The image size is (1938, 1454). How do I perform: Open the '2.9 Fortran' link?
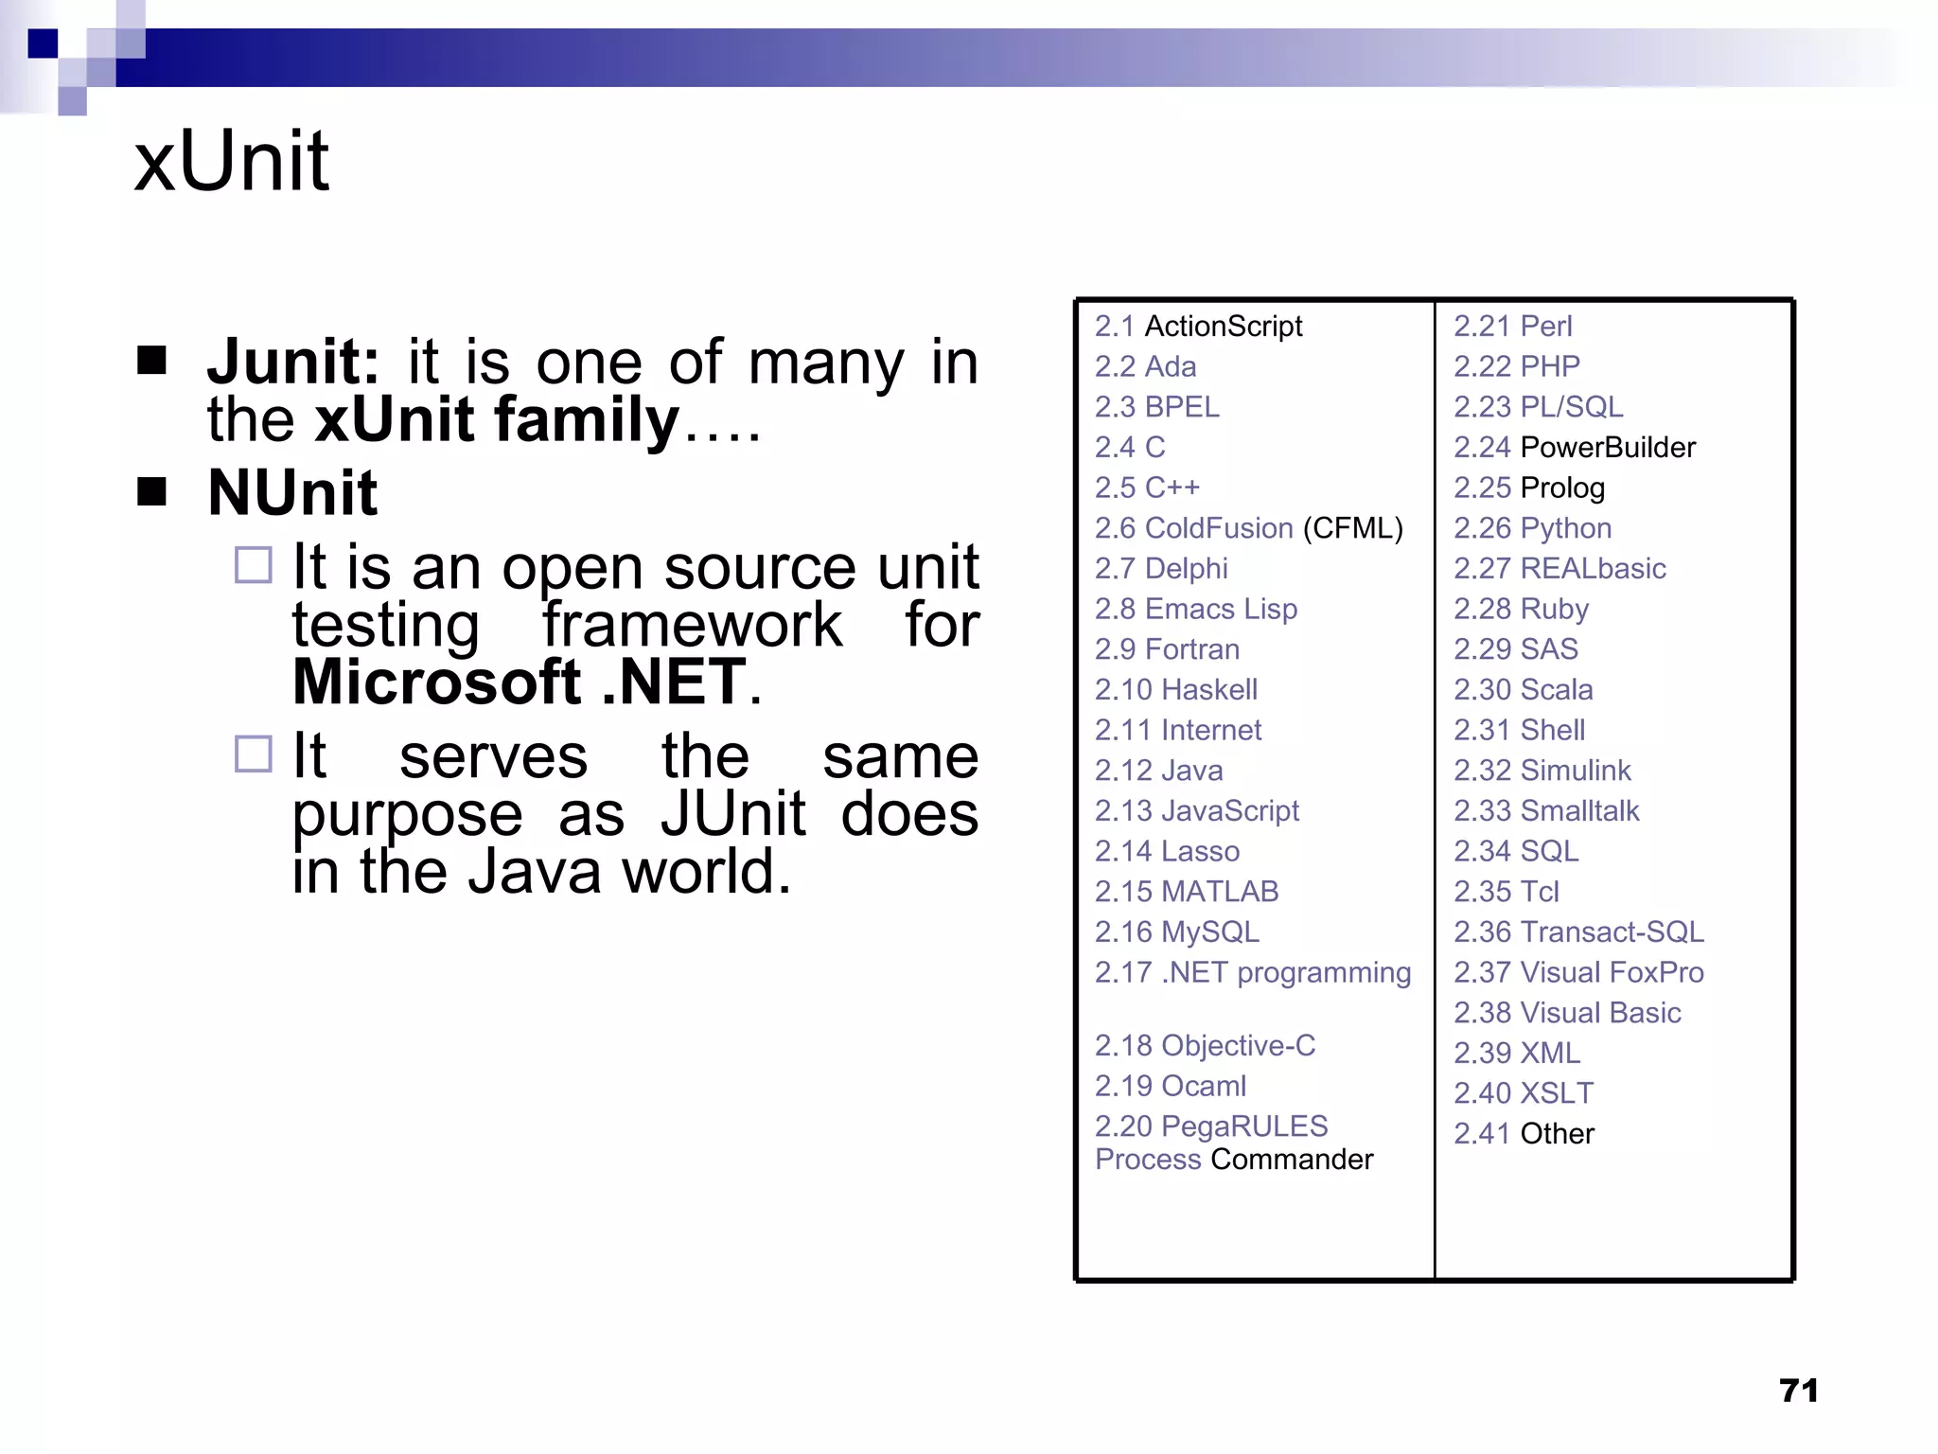[1167, 649]
